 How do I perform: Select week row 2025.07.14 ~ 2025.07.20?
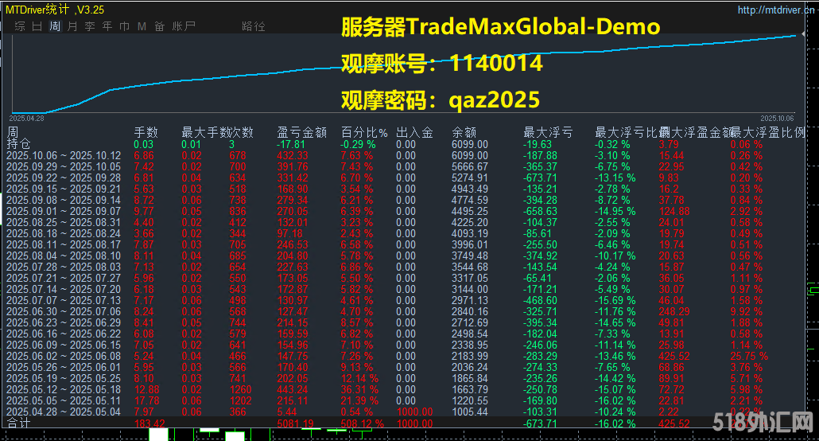pos(64,289)
